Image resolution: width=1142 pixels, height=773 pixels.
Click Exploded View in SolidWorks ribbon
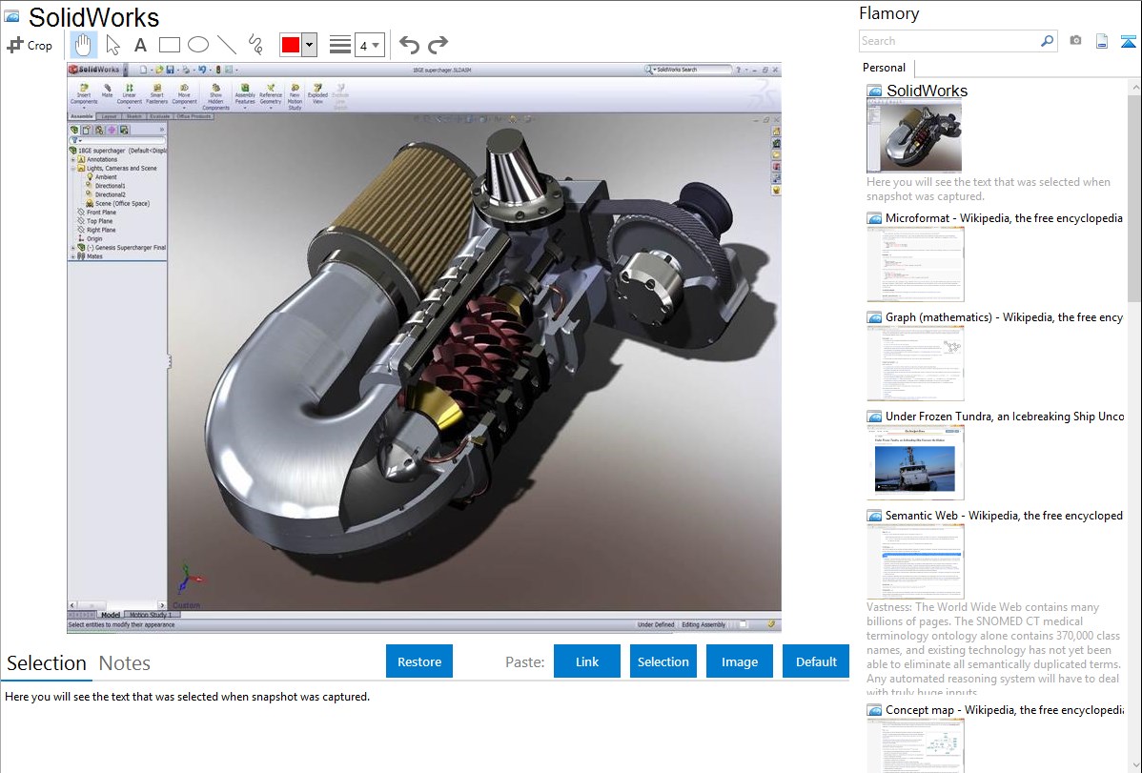click(317, 94)
